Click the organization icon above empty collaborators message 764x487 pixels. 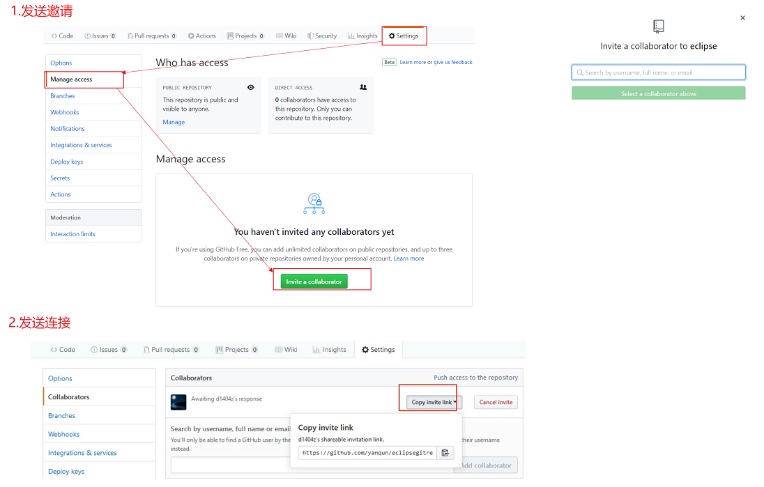click(x=314, y=203)
